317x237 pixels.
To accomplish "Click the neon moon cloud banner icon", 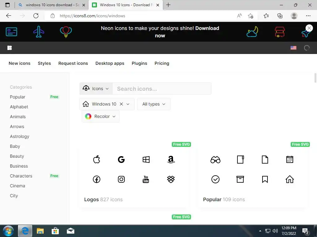I will click(x=252, y=32).
